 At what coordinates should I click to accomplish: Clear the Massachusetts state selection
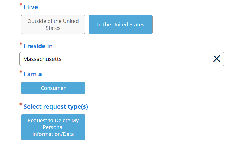coord(217,59)
